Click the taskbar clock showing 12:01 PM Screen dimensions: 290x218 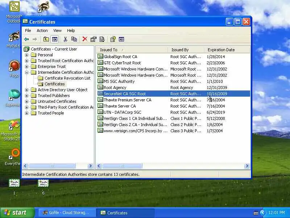tap(277, 213)
